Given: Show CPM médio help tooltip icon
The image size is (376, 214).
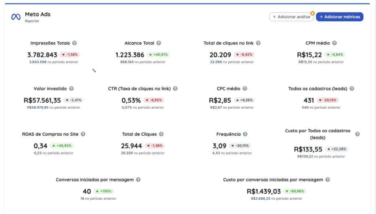Looking at the screenshot, I should tap(335, 43).
